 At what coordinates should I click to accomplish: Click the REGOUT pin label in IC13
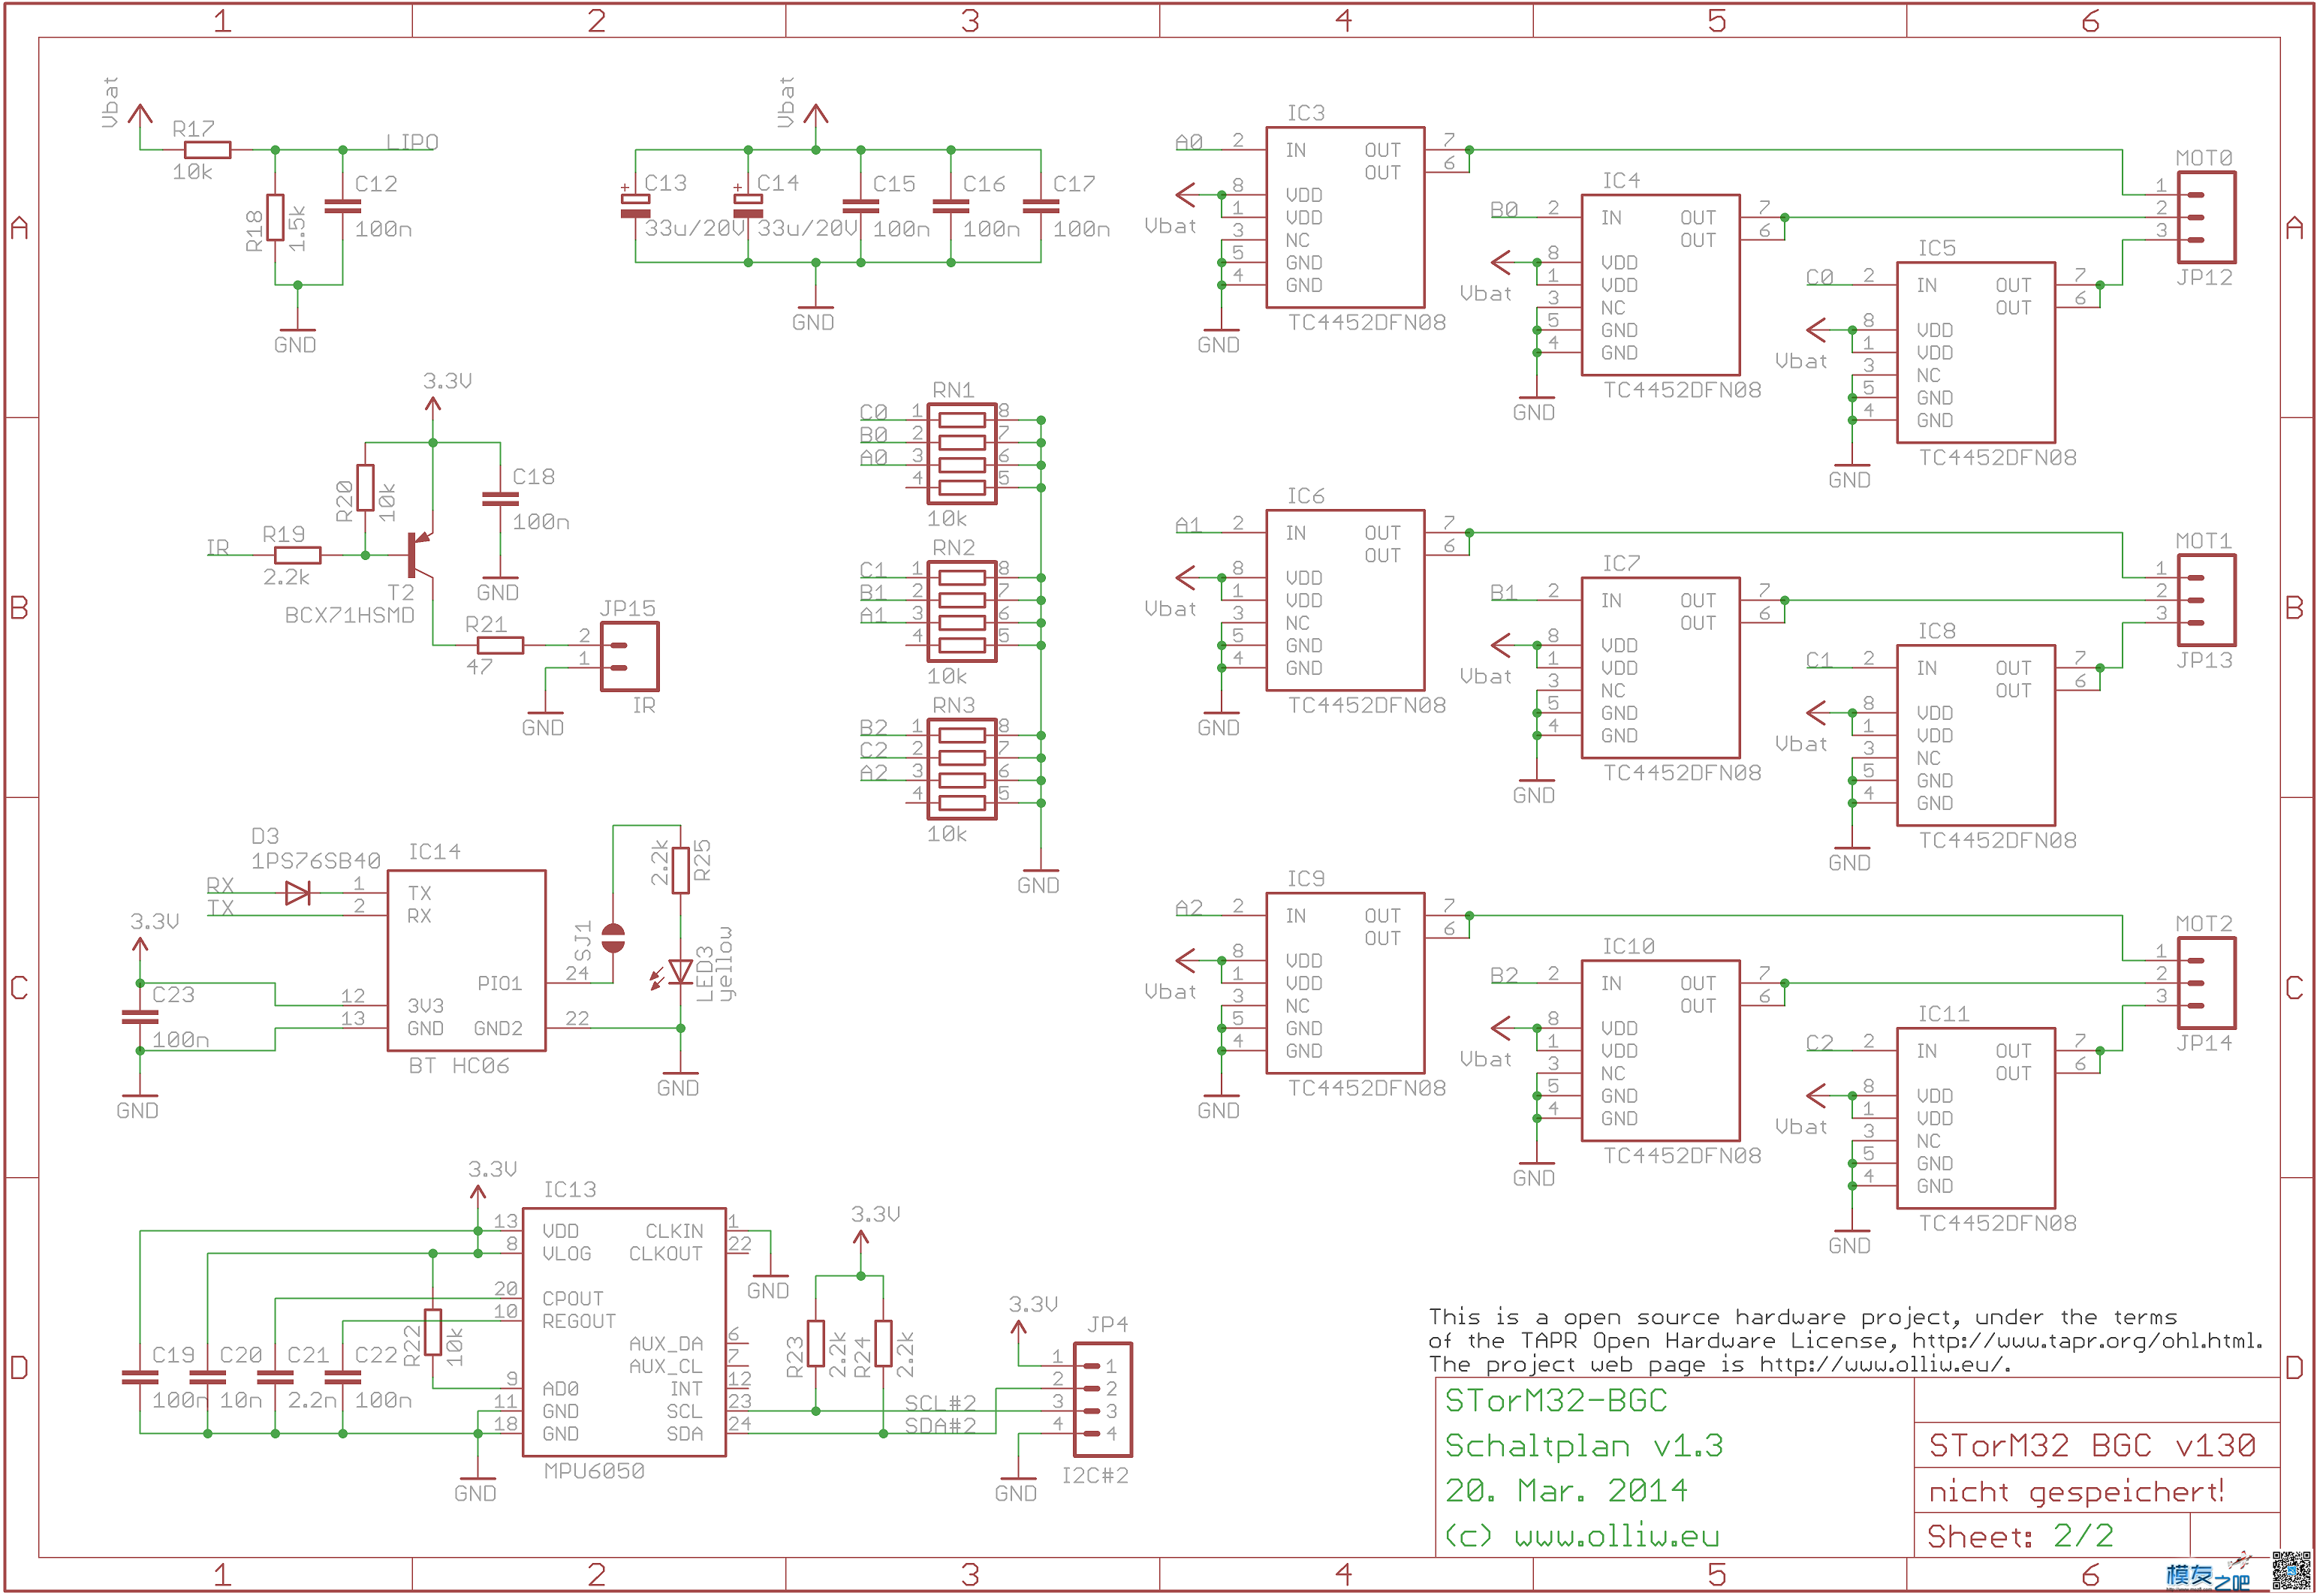coord(579,1321)
